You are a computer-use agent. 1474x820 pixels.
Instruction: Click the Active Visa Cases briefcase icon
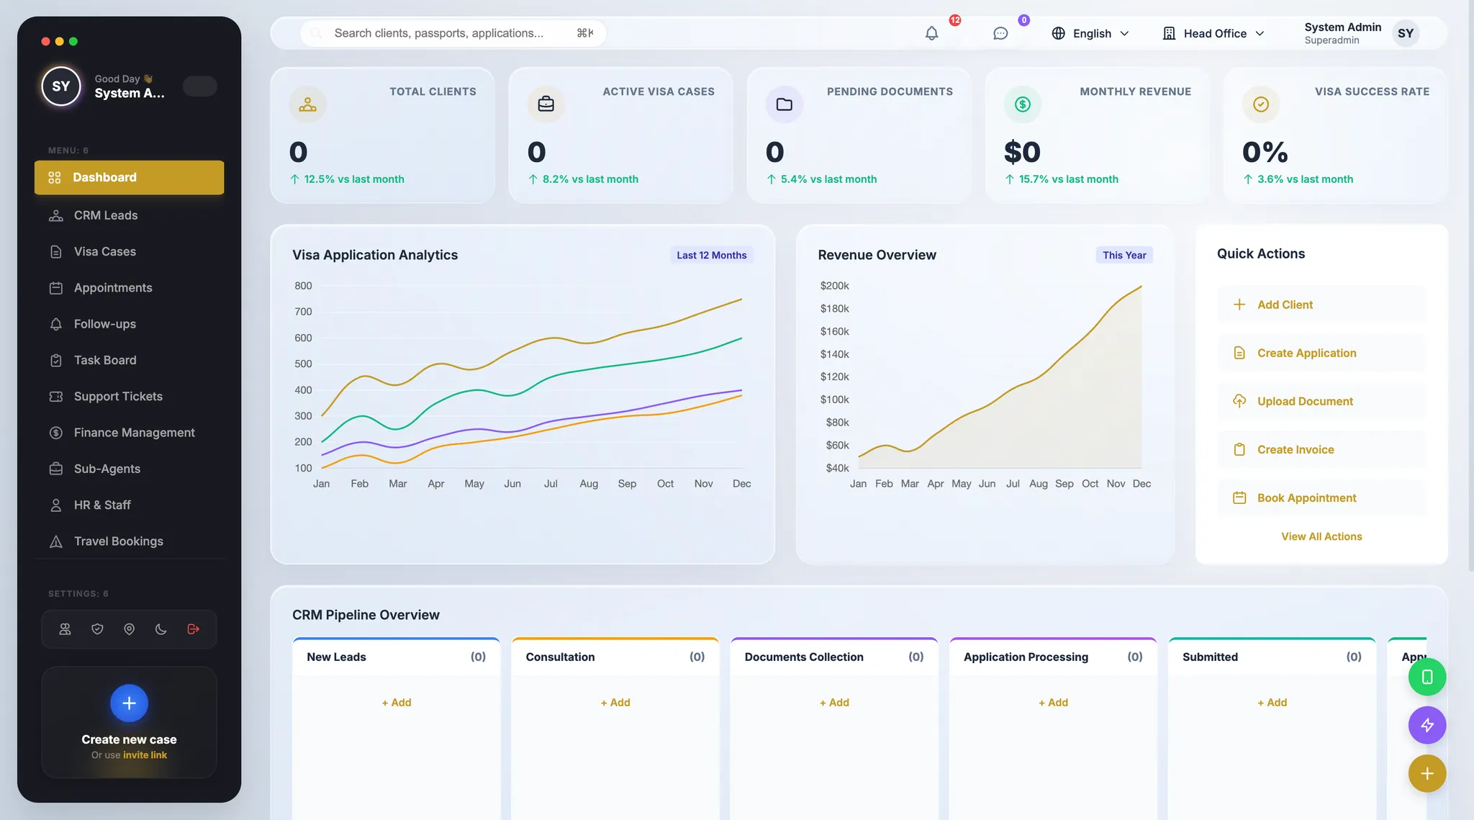pos(546,104)
